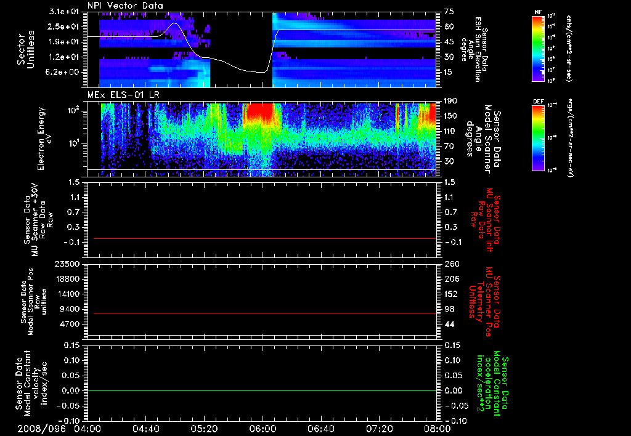Click the 06:40 time axis label

click(x=320, y=429)
